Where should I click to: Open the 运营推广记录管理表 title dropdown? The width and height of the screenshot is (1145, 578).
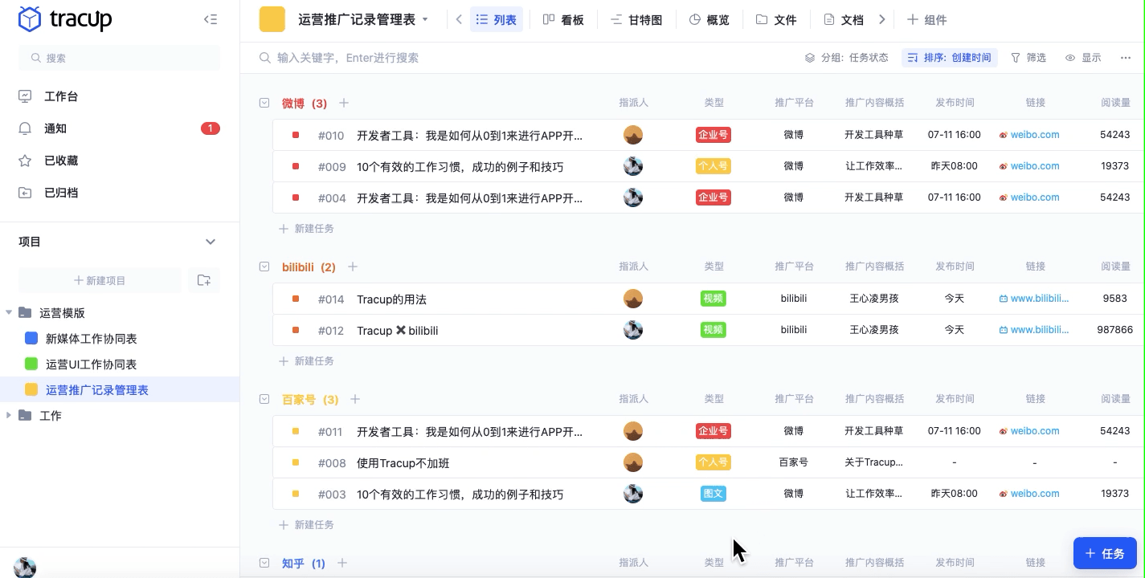tap(426, 19)
